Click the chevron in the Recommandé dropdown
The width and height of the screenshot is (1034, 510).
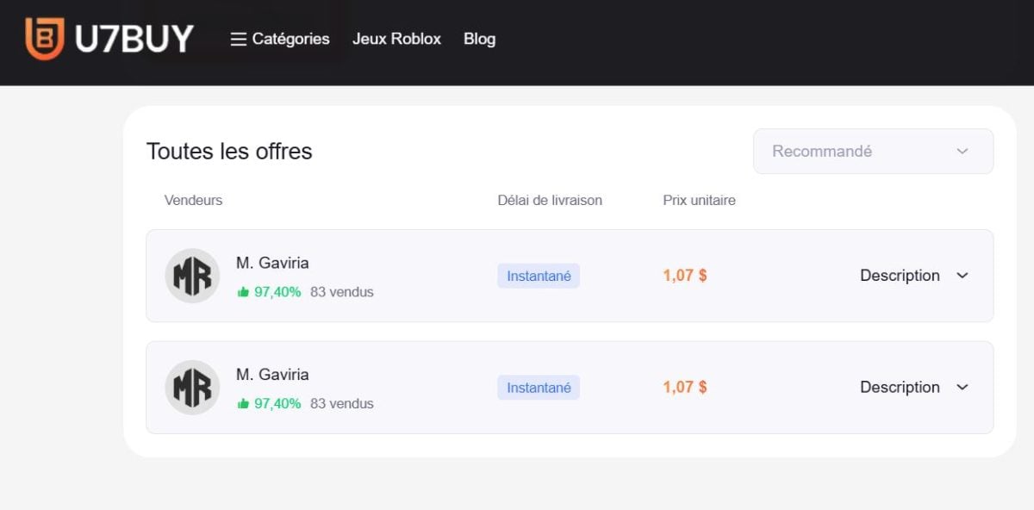962,152
